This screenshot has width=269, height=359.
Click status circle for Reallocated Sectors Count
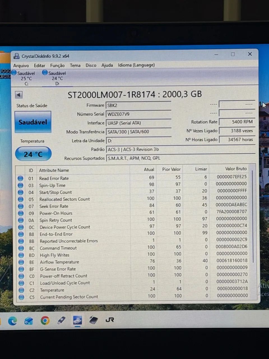pyautogui.click(x=20, y=199)
